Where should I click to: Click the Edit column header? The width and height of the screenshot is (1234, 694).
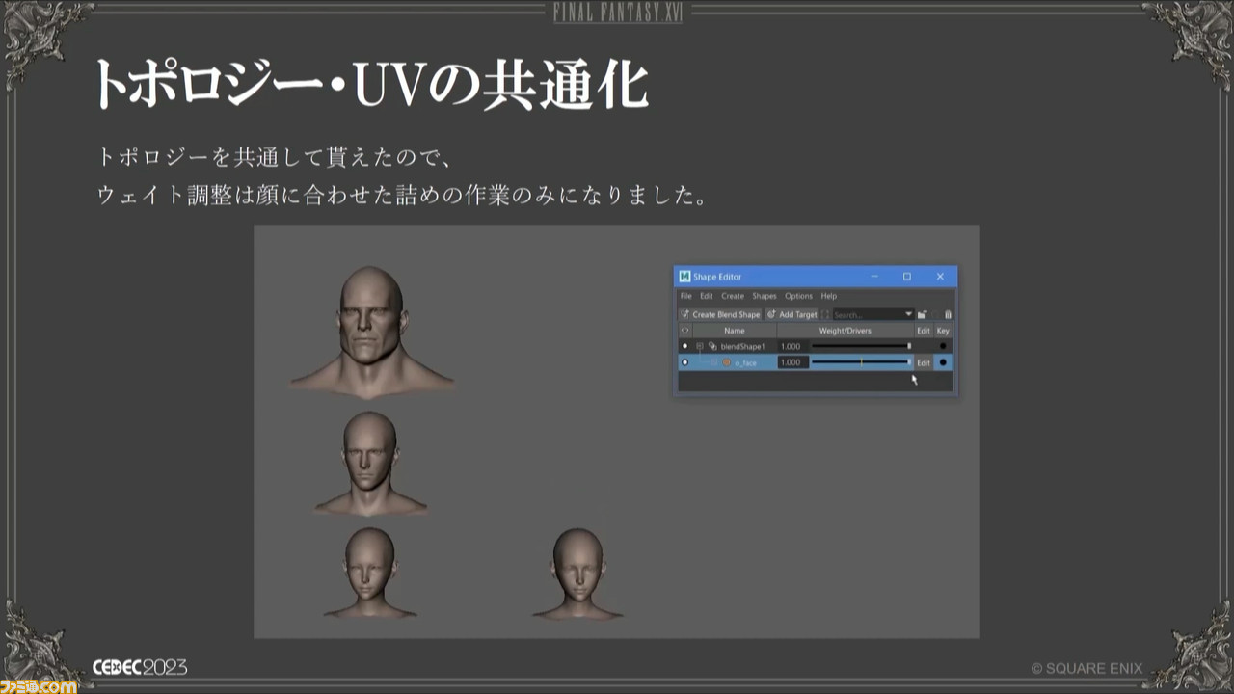point(924,331)
